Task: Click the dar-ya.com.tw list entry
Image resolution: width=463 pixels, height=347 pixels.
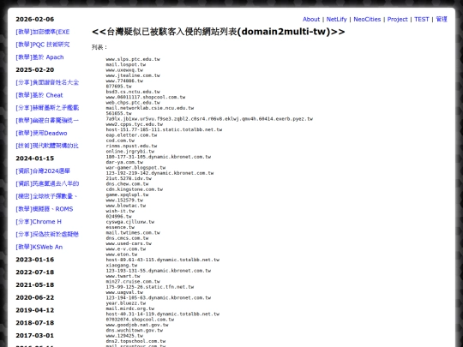Action: [124, 162]
